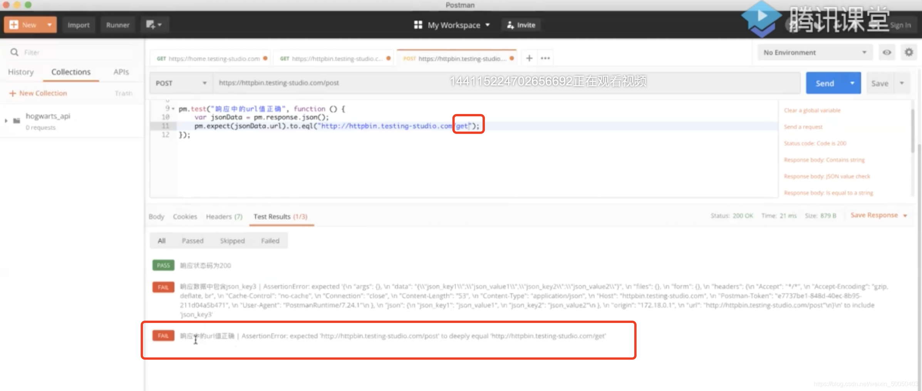Open the tab options ellipsis menu
Viewport: 922px width, 391px height.
[545, 58]
